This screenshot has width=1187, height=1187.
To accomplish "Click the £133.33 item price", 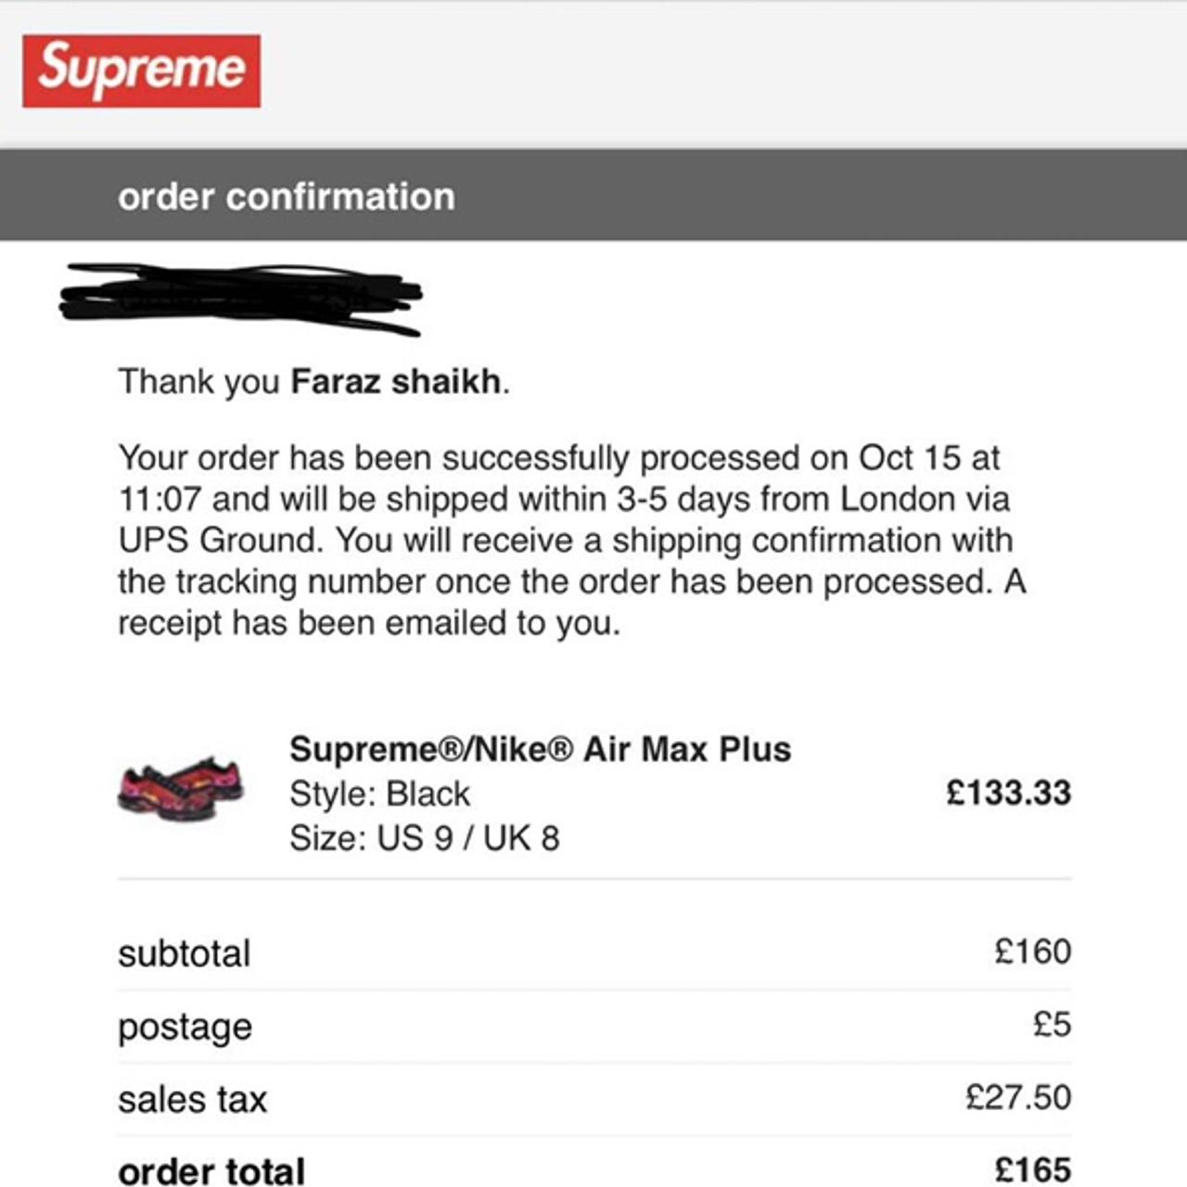I will [x=1008, y=793].
